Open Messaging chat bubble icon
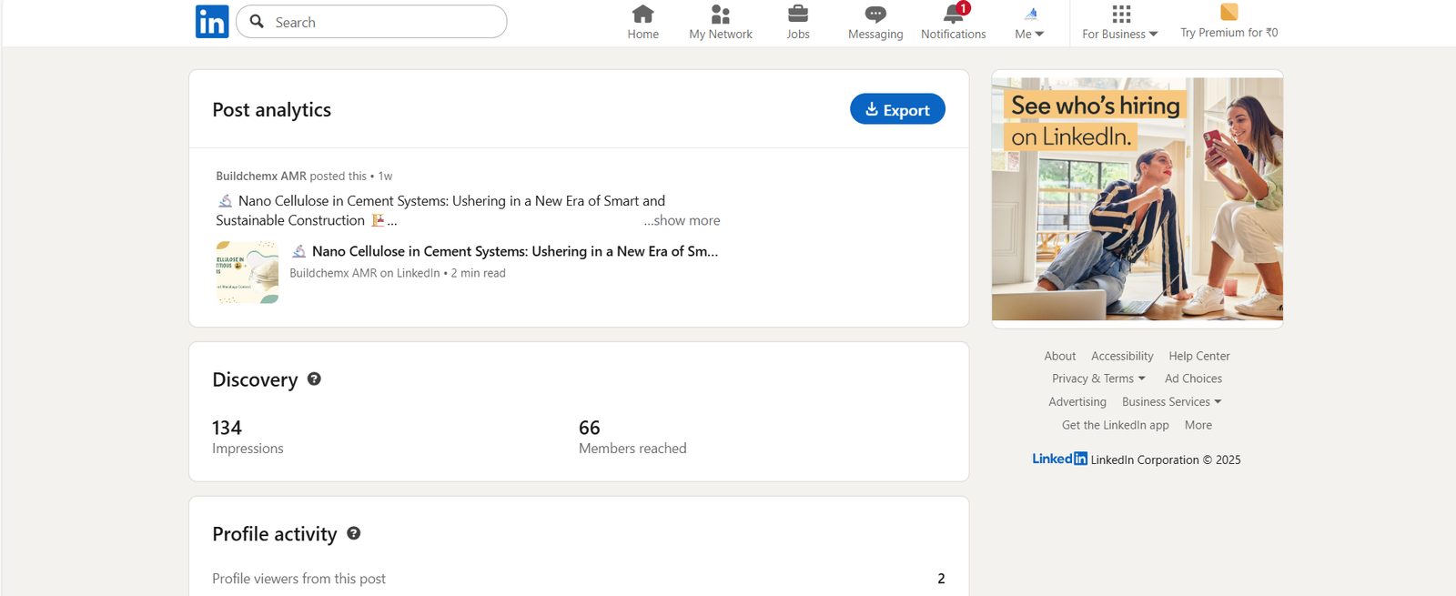This screenshot has height=596, width=1456. [x=875, y=14]
